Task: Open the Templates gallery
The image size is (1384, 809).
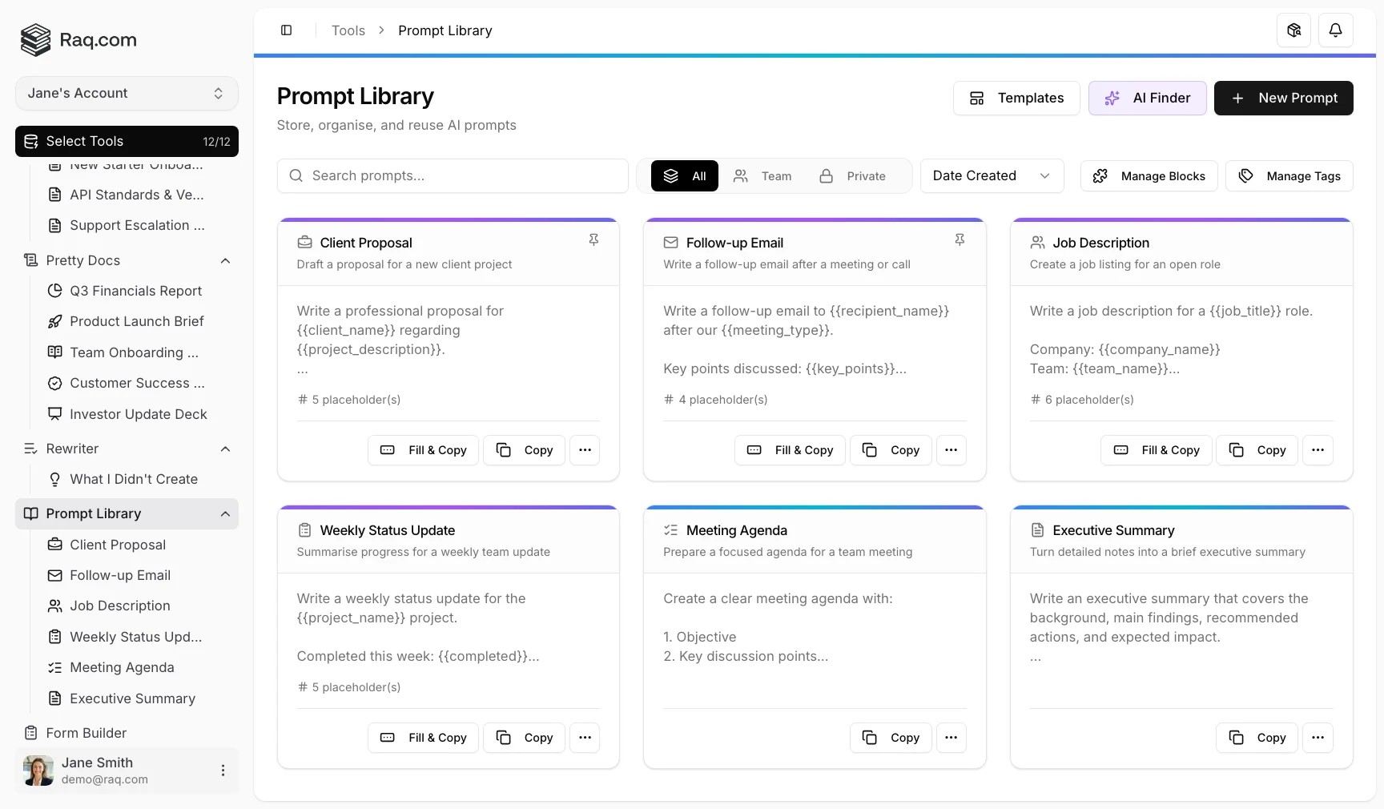Action: coord(1016,98)
